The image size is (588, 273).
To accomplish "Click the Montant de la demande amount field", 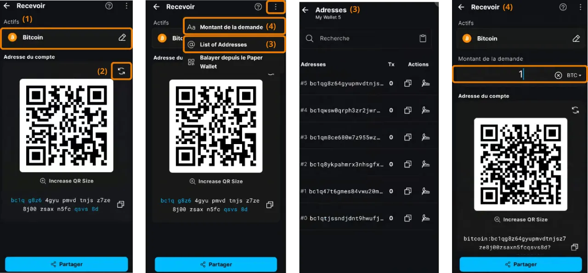I will click(x=520, y=74).
